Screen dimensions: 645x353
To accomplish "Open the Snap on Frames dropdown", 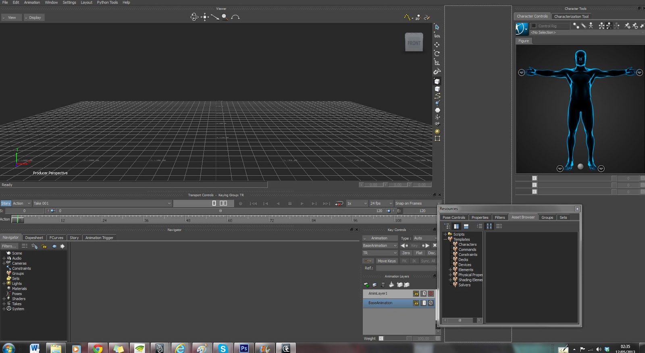I will click(x=418, y=203).
